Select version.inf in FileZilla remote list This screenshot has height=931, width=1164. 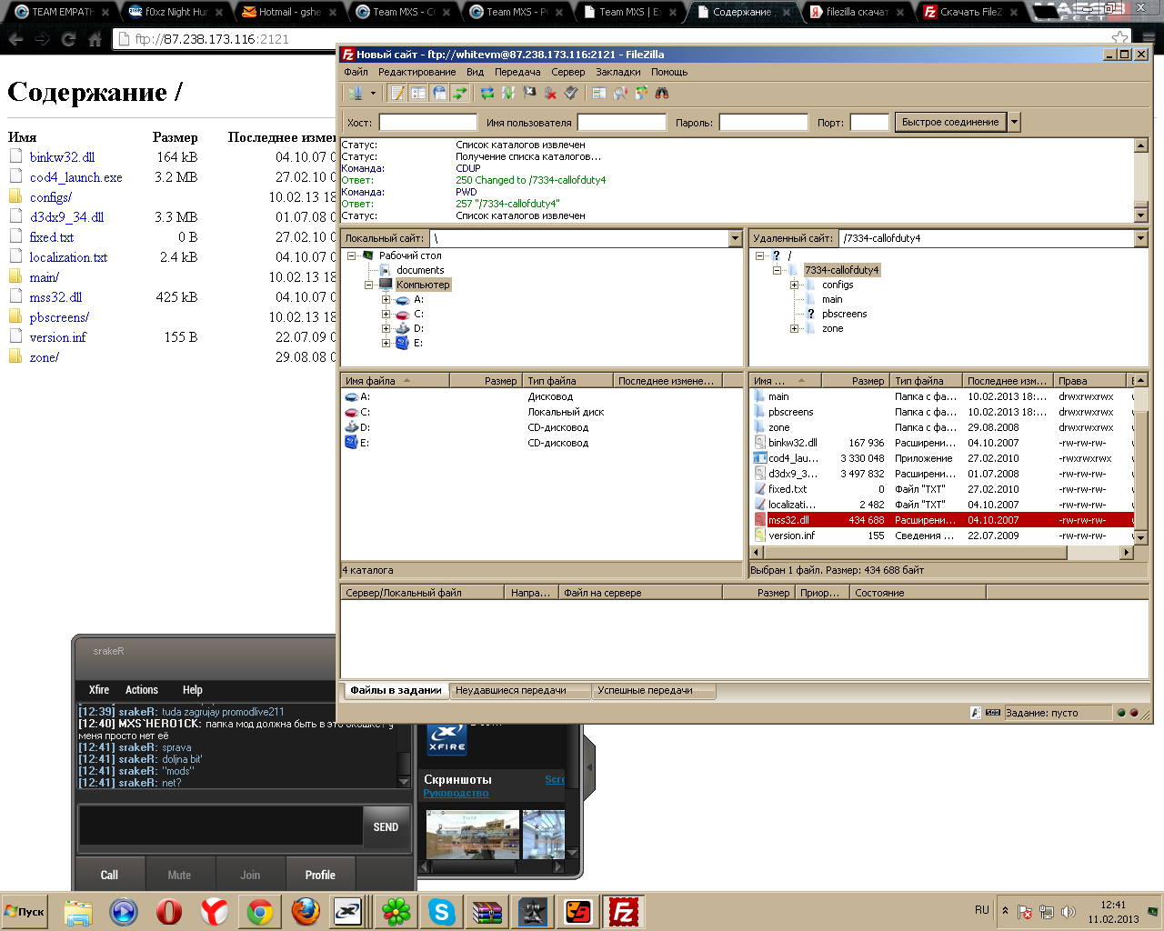coord(943,536)
